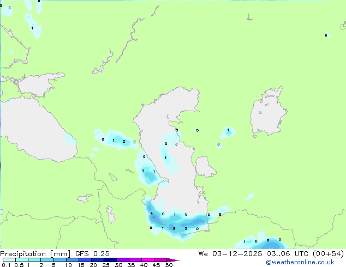
Task: Click the '03..06 UTC' time range text
Action: (287, 254)
